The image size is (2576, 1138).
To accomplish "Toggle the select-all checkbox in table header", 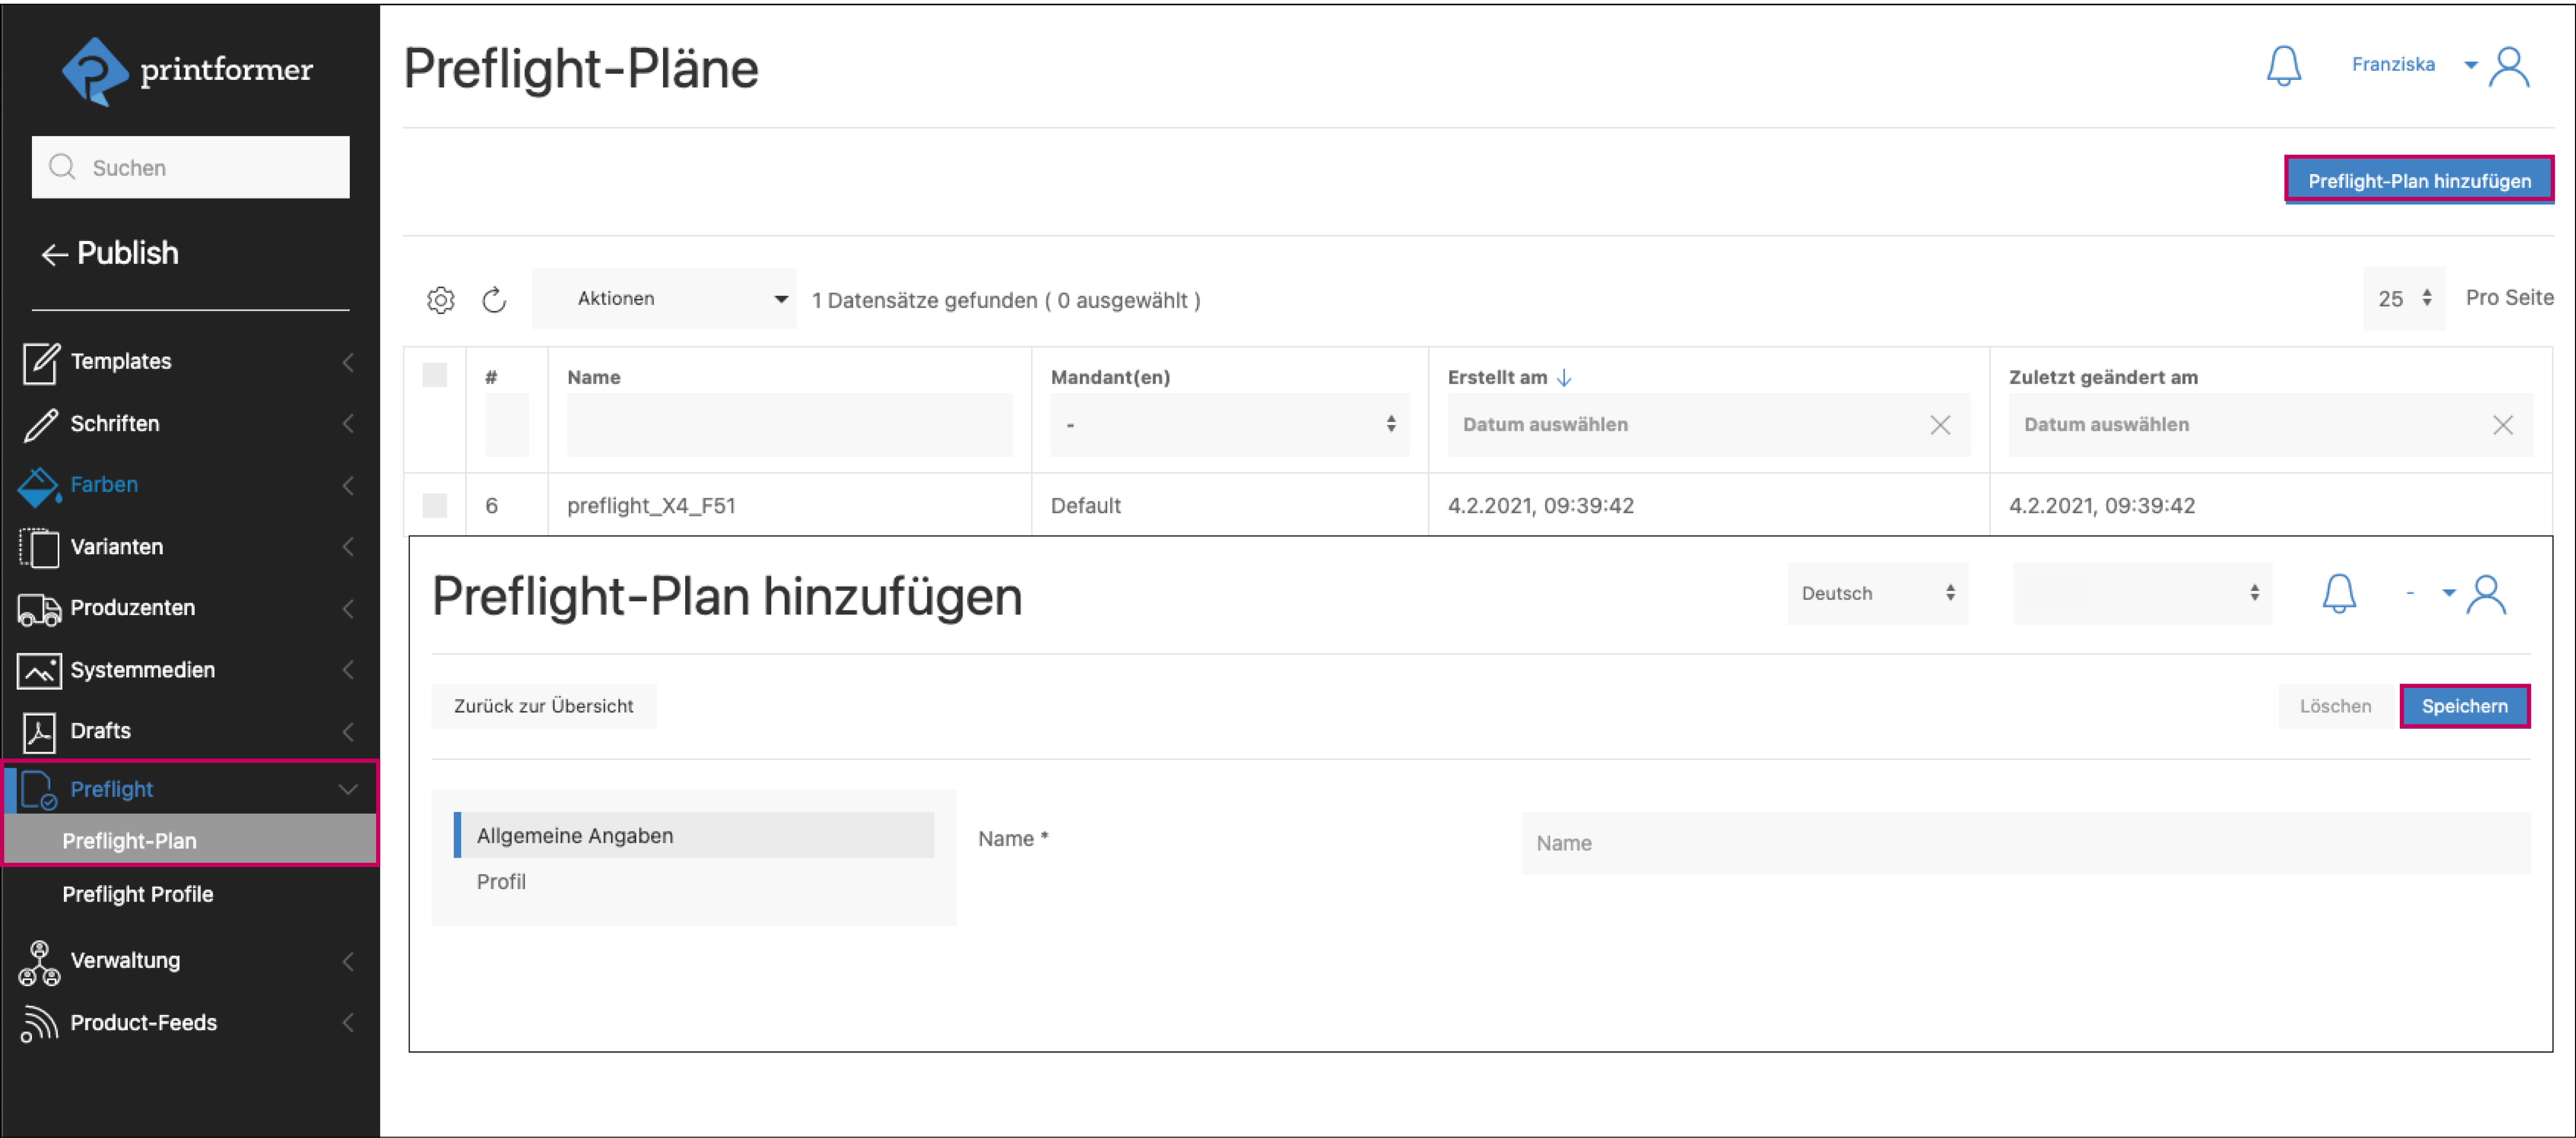I will click(434, 375).
